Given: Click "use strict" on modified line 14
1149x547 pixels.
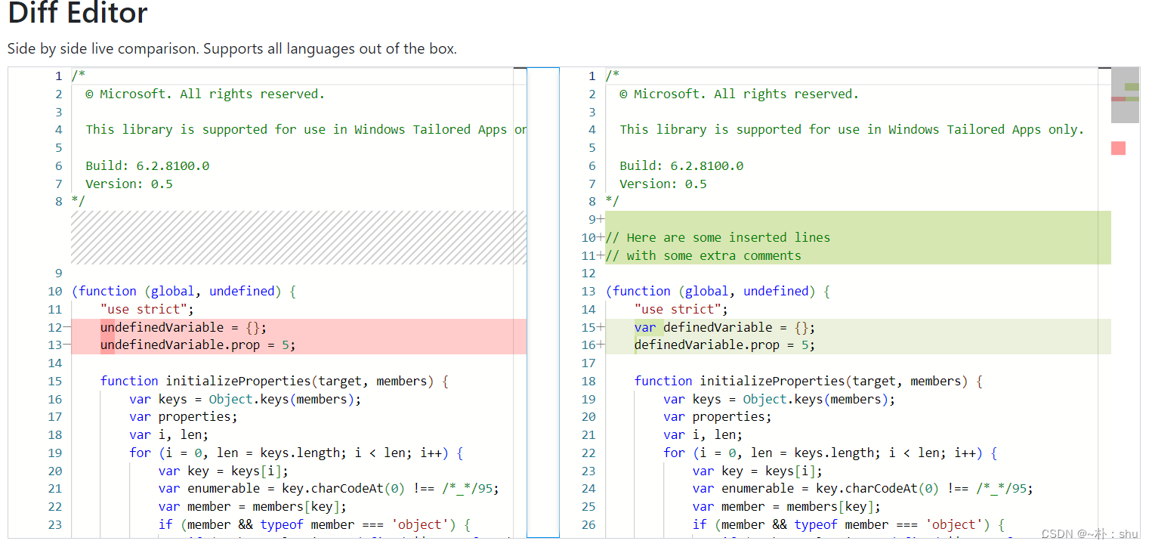Looking at the screenshot, I should pos(681,309).
